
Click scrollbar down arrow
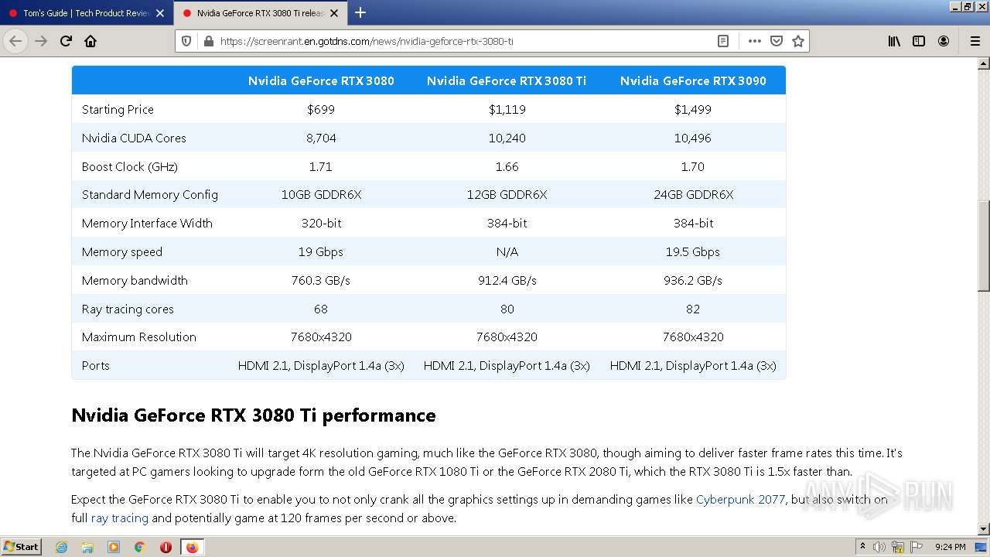[x=984, y=529]
